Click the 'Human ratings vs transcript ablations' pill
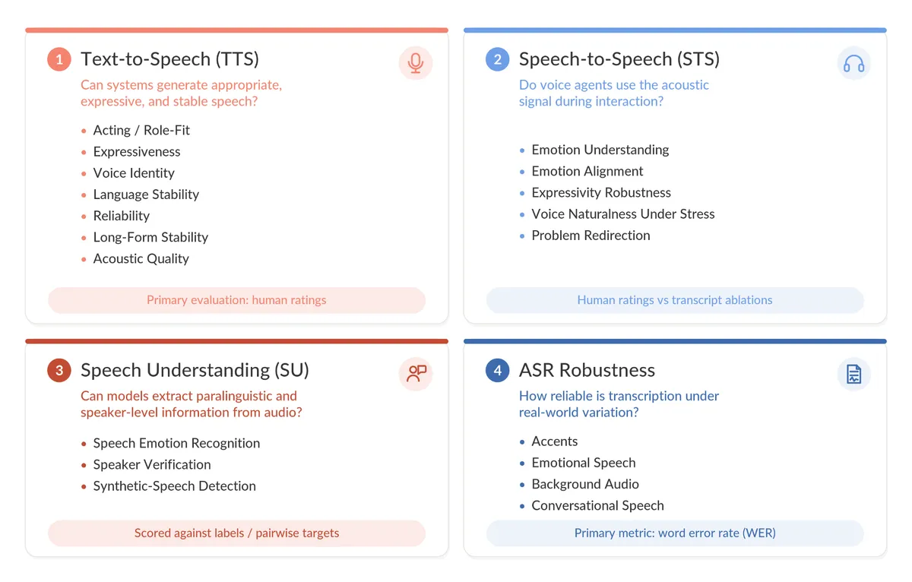Screen dimensions: 912x582 tap(675, 300)
